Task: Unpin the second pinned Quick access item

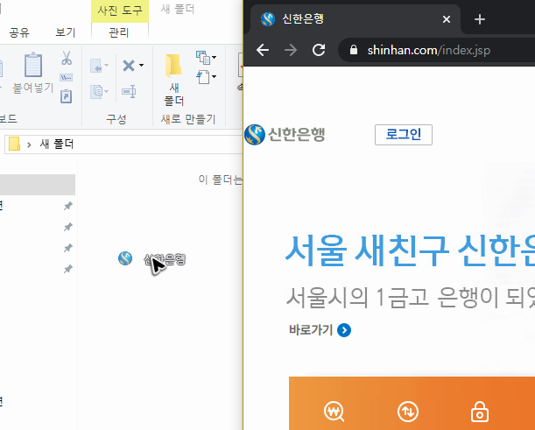Action: (x=68, y=227)
